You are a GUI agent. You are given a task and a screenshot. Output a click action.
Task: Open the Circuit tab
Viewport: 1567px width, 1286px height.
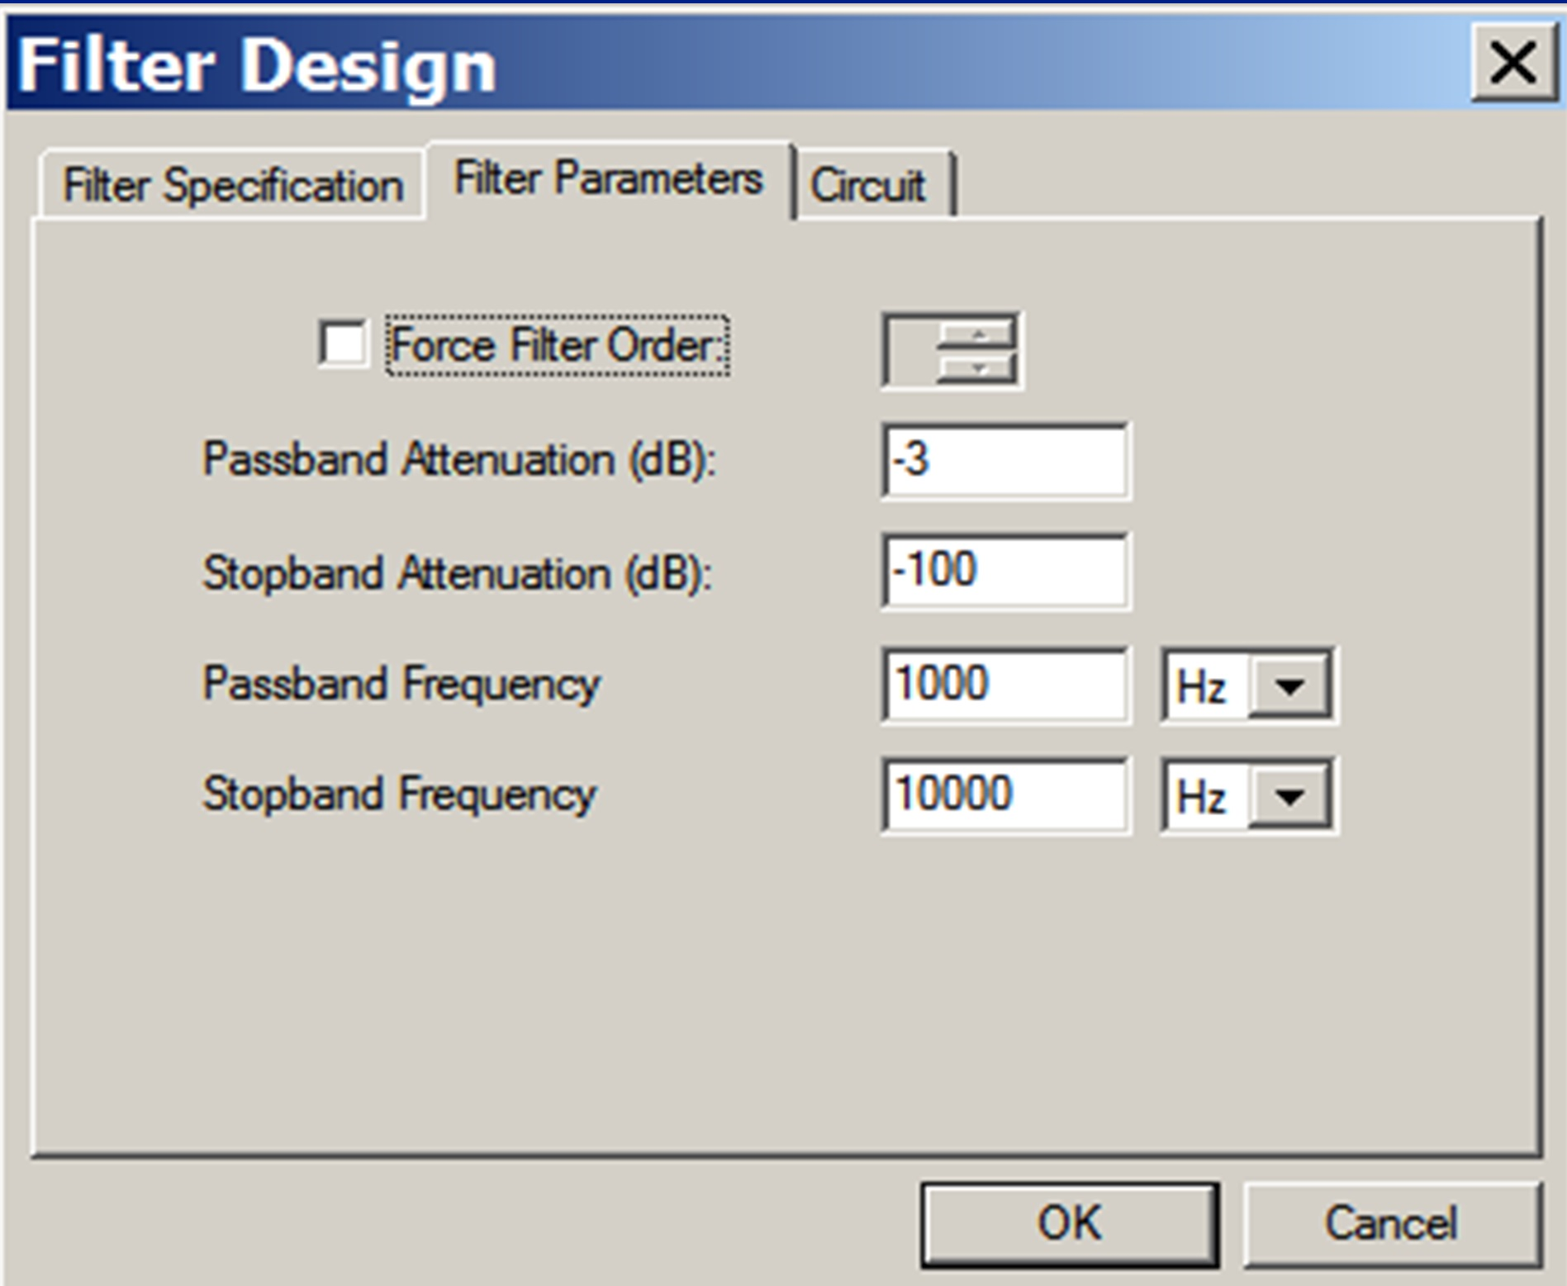pos(869,183)
